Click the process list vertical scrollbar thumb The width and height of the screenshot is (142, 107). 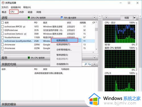click(96, 29)
